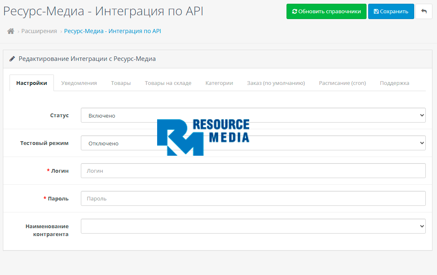The image size is (437, 275).
Task: Open the Поддержка tab
Action: tap(394, 83)
